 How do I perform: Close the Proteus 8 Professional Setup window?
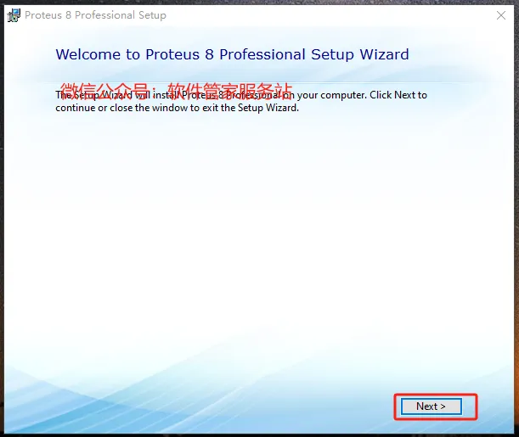coord(501,15)
